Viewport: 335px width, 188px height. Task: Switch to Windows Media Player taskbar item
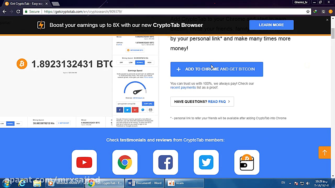click(x=65, y=183)
